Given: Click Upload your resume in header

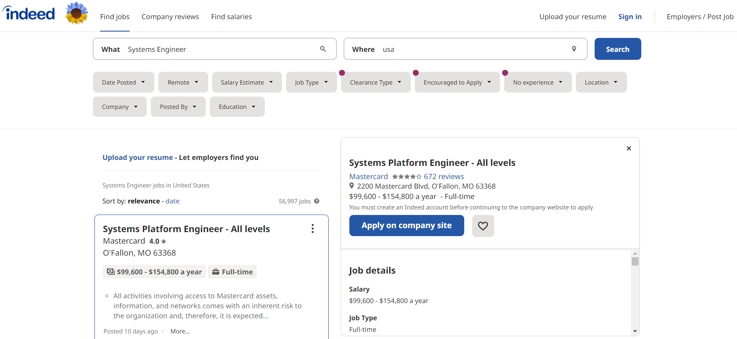Looking at the screenshot, I should 573,17.
